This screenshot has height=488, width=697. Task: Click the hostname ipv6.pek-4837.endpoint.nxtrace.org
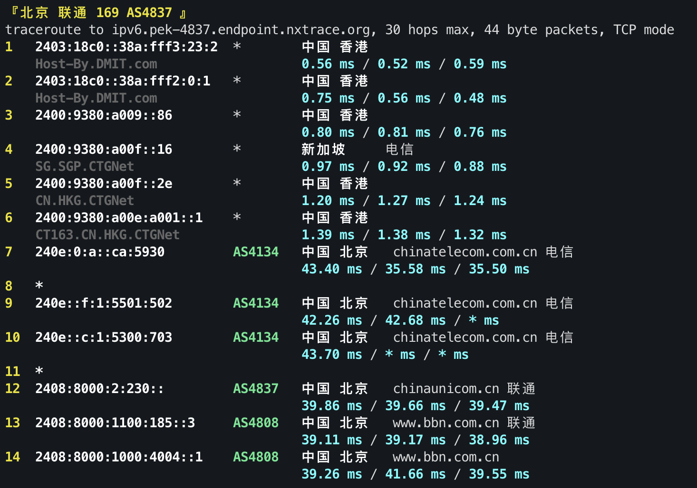point(241,30)
